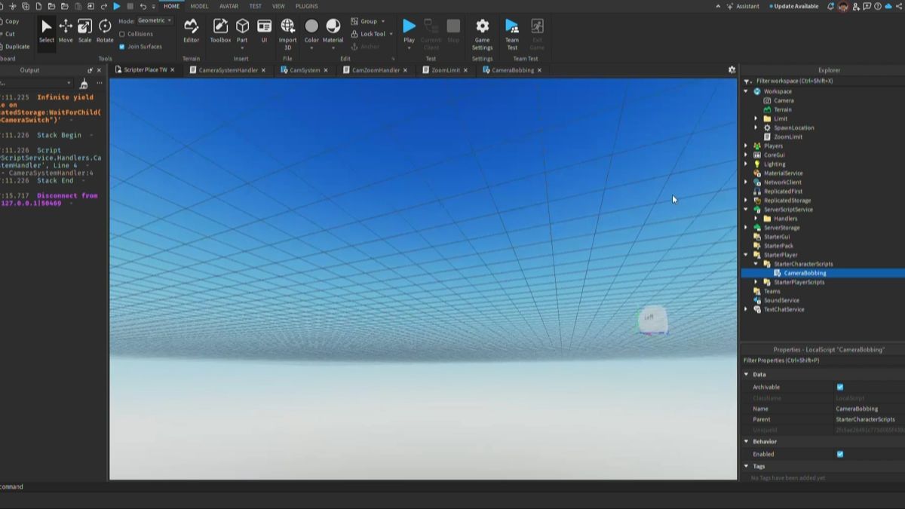Click the Filter Properties search field
The width and height of the screenshot is (905, 509).
(x=822, y=360)
